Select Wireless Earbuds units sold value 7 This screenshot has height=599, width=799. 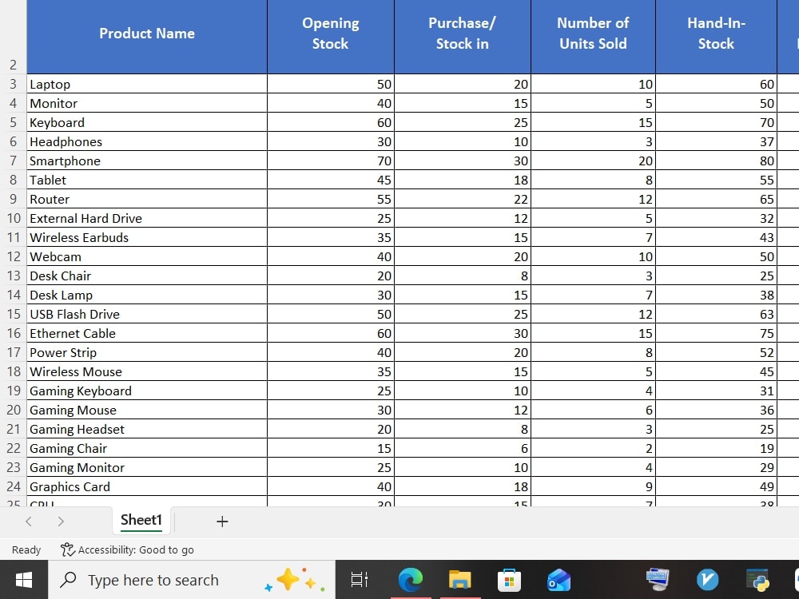coord(593,237)
